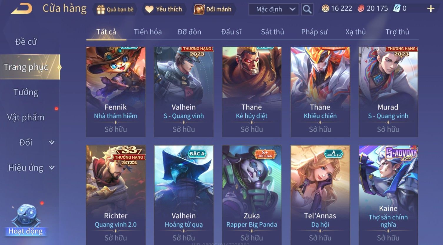
Task: Select Zuka Rapper Big Panda skin card
Action: click(252, 195)
